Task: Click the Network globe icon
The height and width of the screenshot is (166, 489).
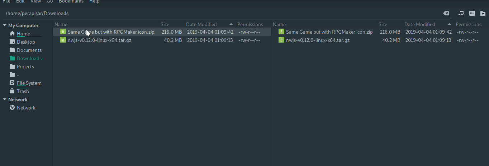Action: 12,108
